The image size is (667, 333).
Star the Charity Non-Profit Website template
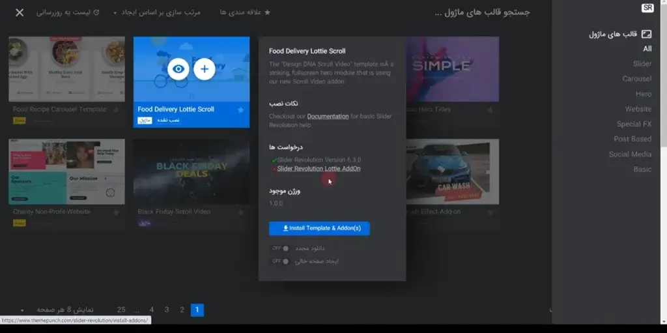[x=116, y=212]
